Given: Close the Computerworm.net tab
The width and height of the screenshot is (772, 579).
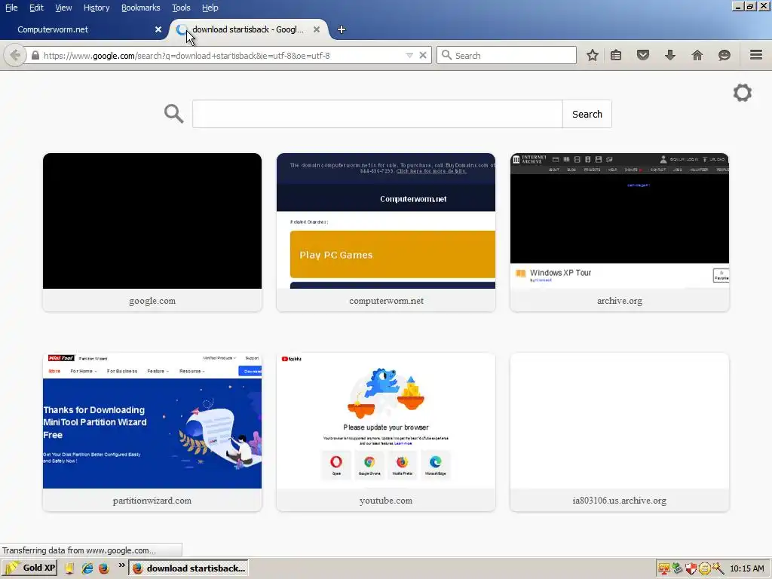Looking at the screenshot, I should (158, 29).
